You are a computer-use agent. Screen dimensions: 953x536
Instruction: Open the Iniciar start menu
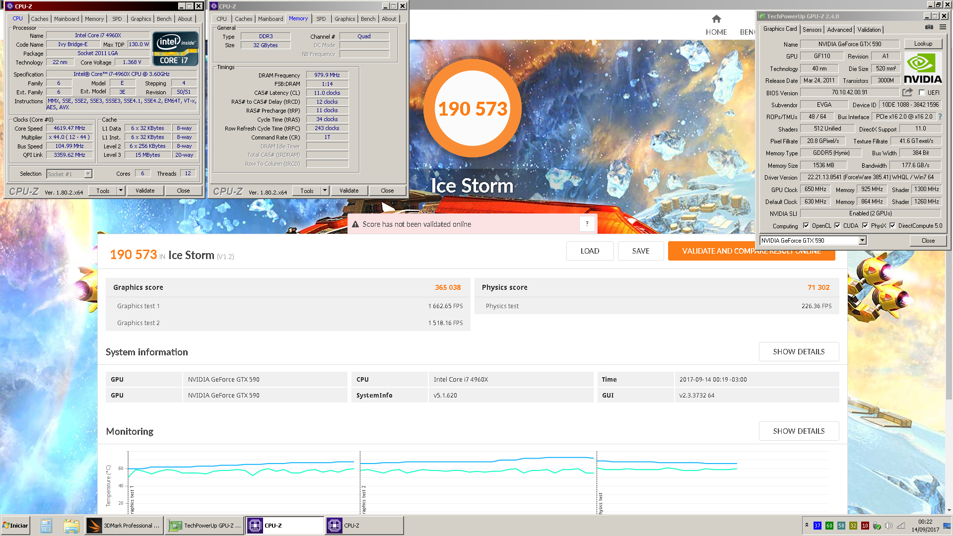click(x=15, y=526)
